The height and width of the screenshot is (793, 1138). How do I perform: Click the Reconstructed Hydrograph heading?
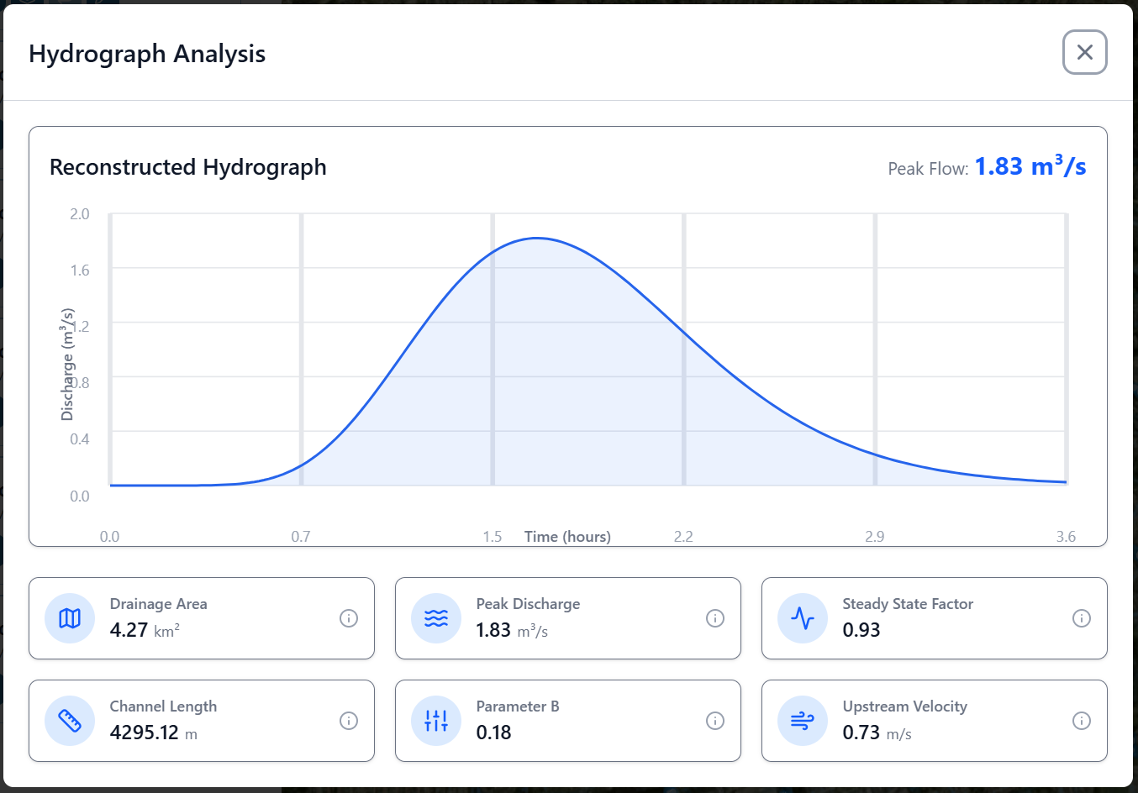point(187,167)
